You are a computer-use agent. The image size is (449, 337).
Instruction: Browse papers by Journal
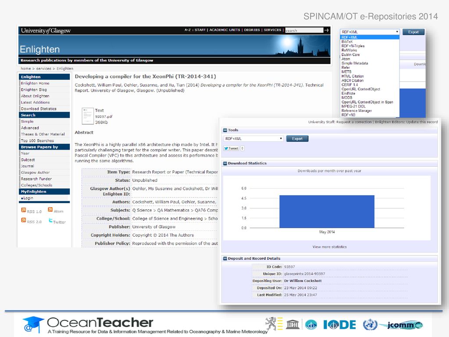tap(27, 166)
